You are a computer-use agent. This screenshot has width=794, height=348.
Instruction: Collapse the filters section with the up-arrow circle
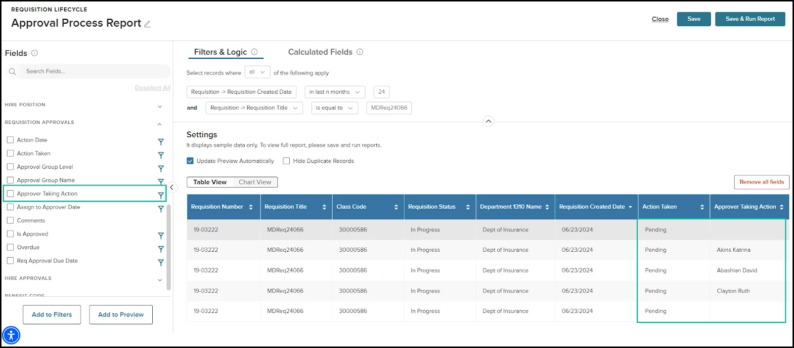[x=488, y=121]
